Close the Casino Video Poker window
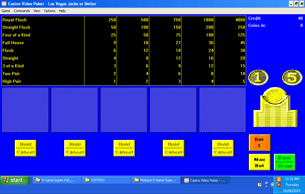 click(x=302, y=4)
